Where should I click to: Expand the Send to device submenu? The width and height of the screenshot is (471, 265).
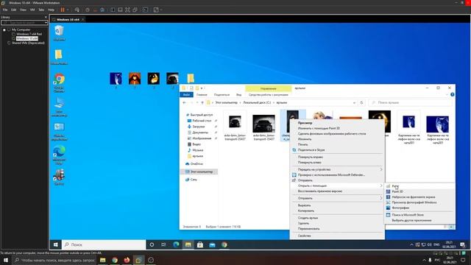(x=381, y=169)
